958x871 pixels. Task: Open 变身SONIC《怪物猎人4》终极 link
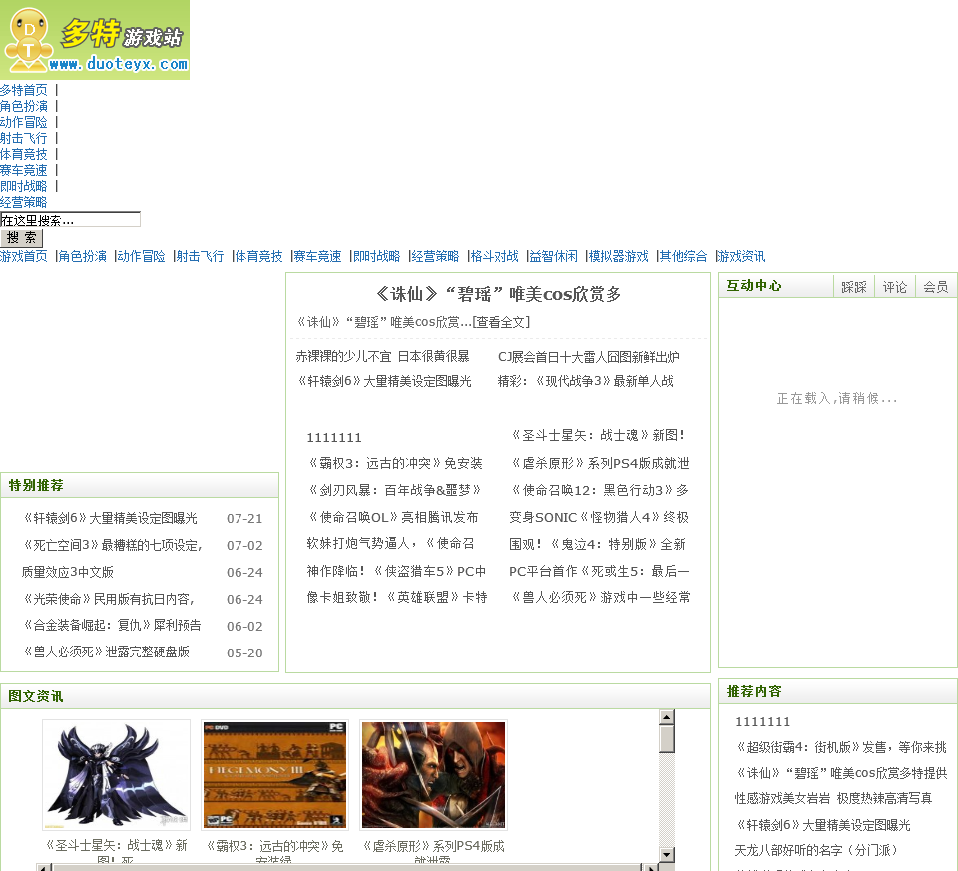[600, 517]
